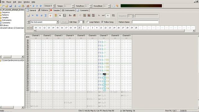Copy selection using the main toolbar copy icon
Image resolution: width=199 pixels, height=112 pixels.
point(19,6)
